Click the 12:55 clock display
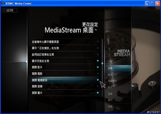This screenshot has width=161, height=114. [x=10, y=10]
